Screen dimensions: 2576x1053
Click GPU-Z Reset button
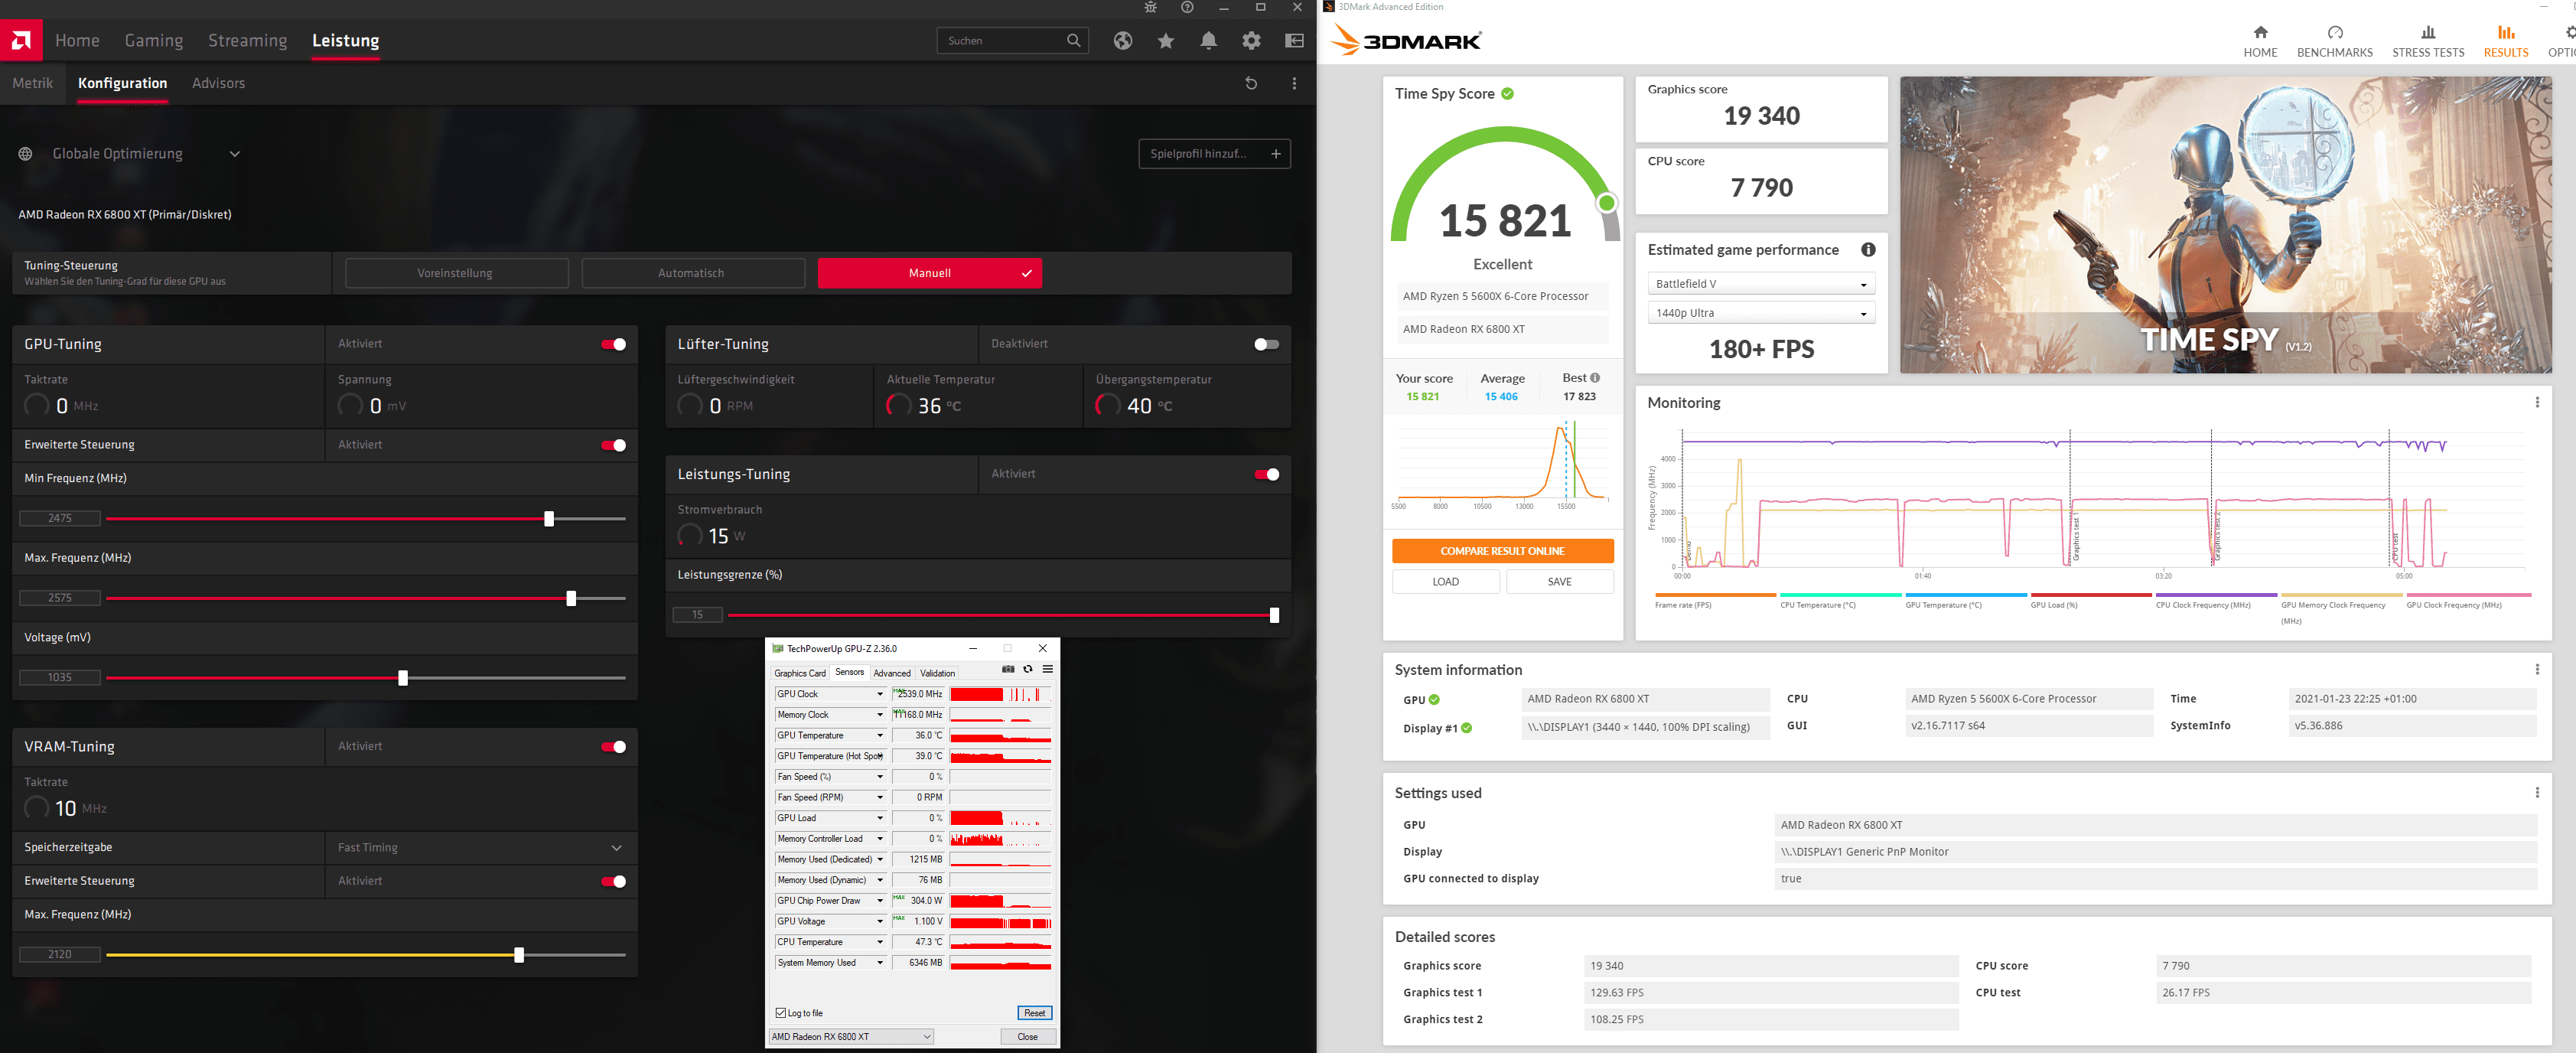coord(1034,1013)
